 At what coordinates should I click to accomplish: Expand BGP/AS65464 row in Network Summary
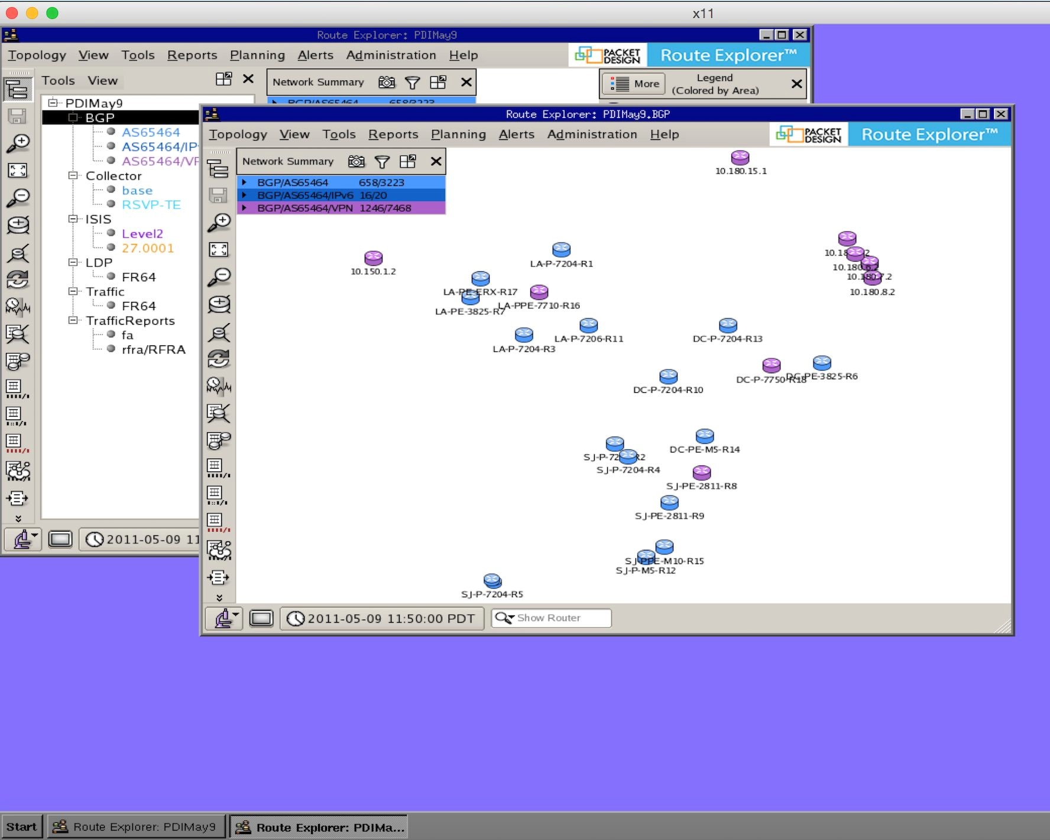point(244,183)
